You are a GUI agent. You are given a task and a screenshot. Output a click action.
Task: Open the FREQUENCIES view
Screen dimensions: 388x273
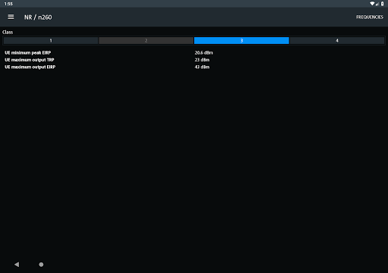(x=370, y=17)
